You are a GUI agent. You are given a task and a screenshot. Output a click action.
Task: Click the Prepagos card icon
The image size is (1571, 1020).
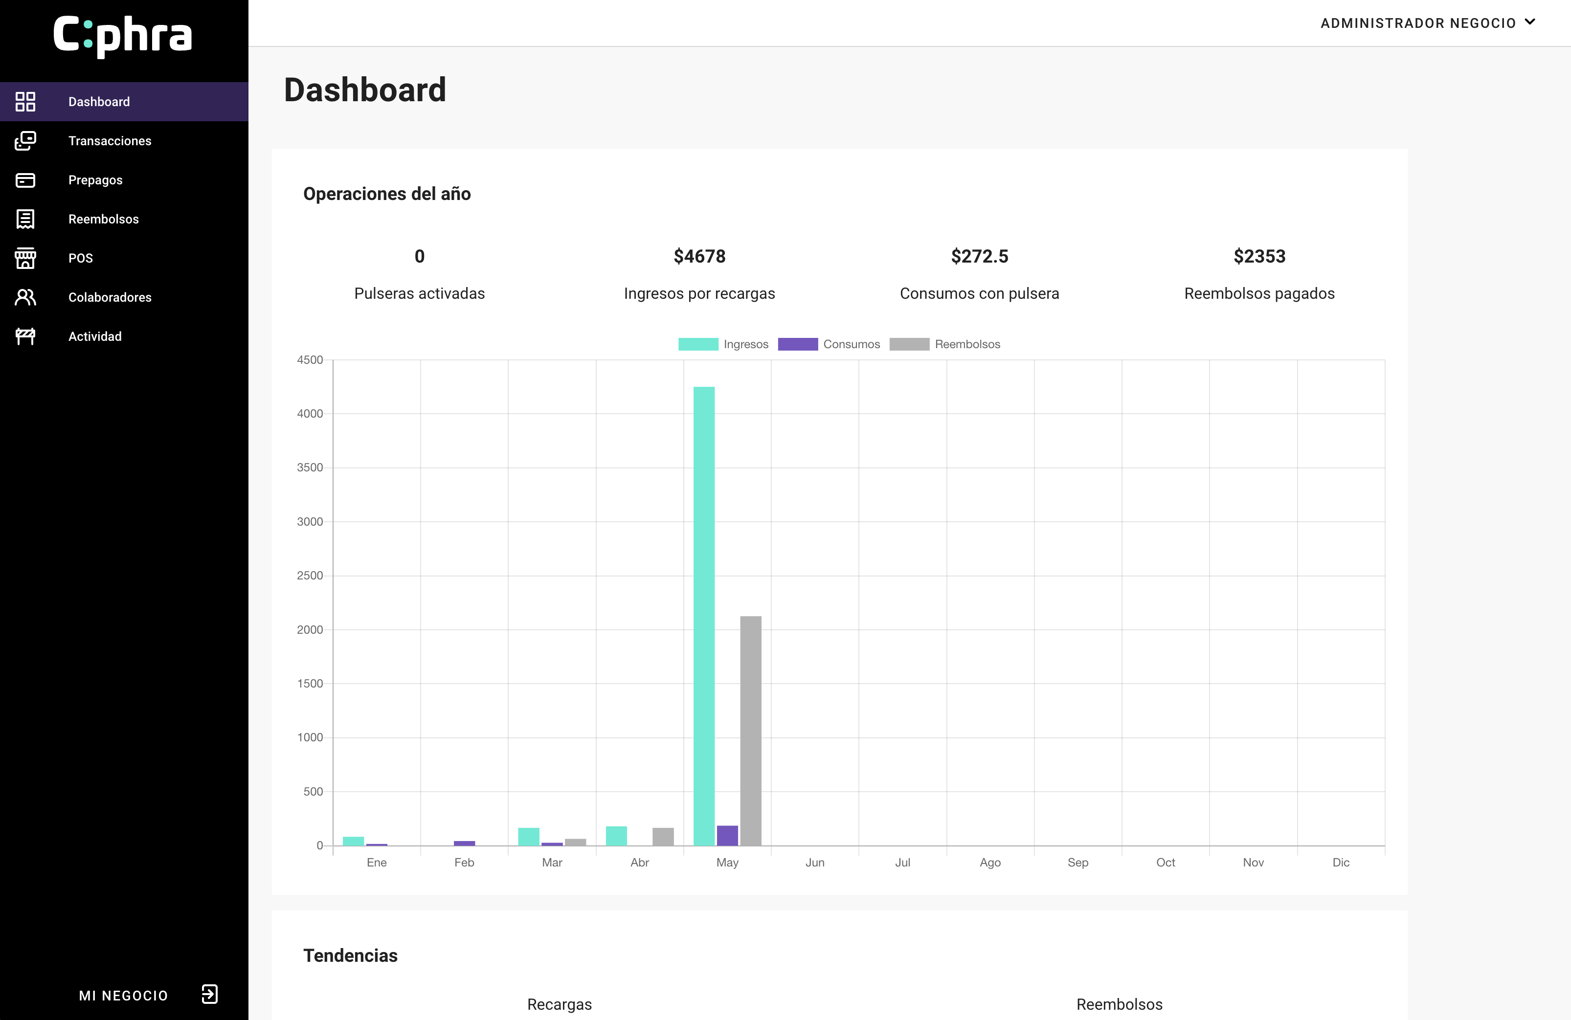[x=25, y=180]
